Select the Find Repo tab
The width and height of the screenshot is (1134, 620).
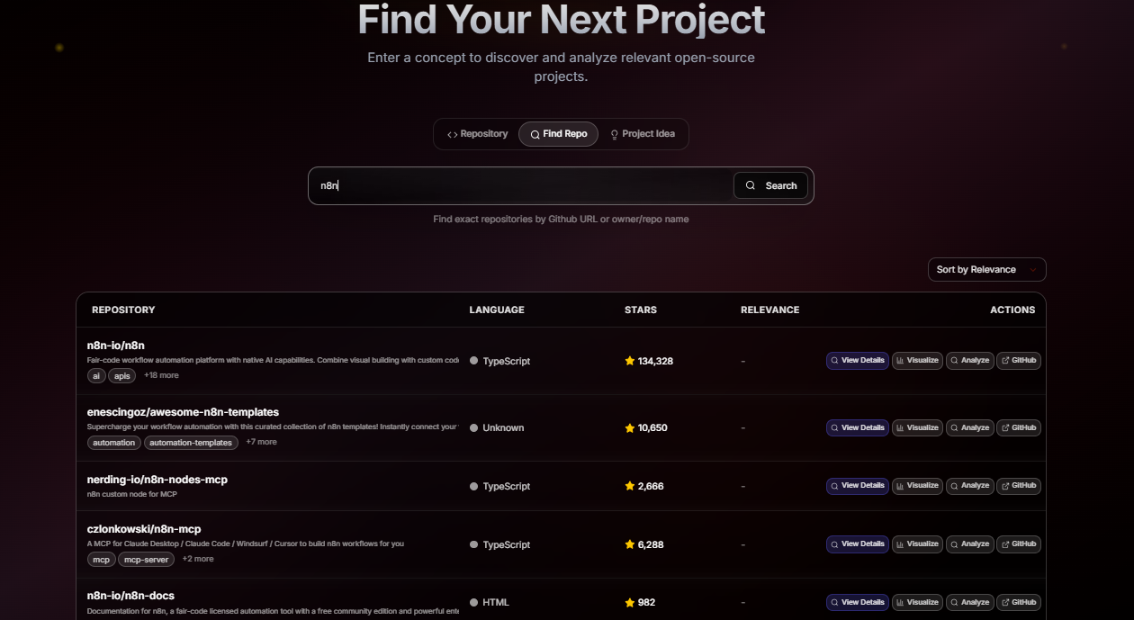[x=558, y=134]
